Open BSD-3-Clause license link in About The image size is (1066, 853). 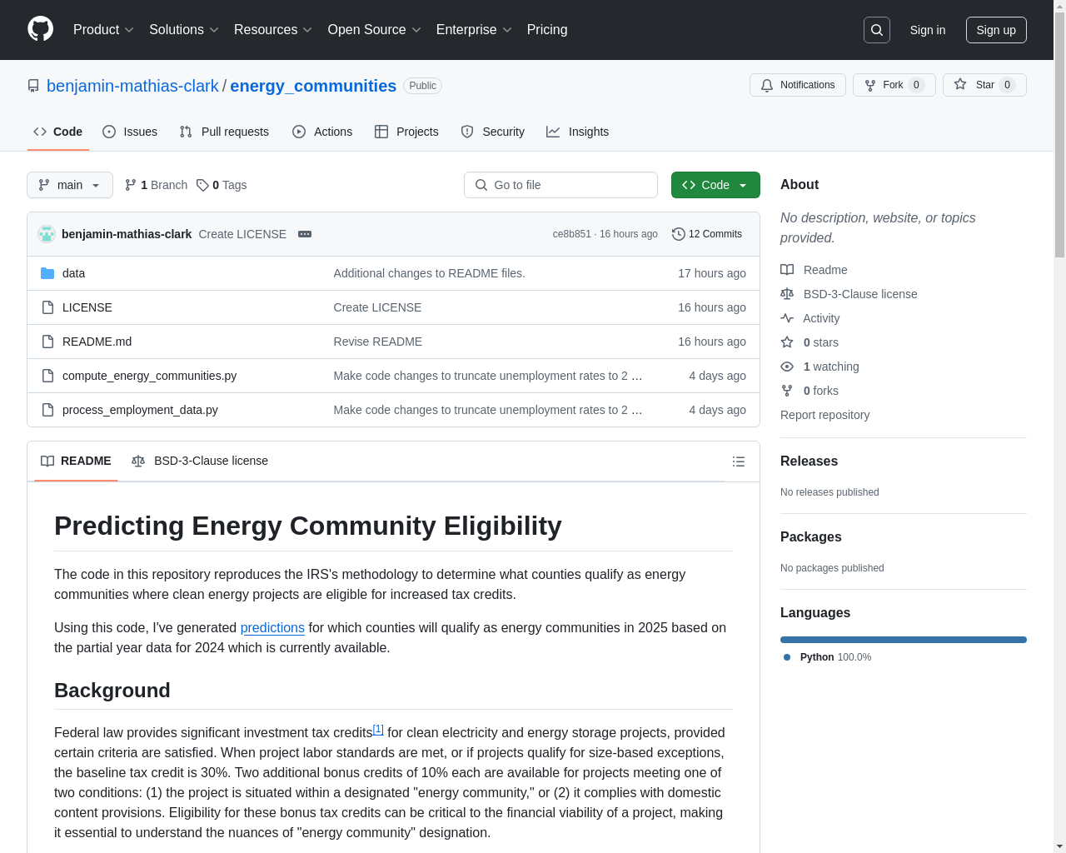[x=849, y=294]
